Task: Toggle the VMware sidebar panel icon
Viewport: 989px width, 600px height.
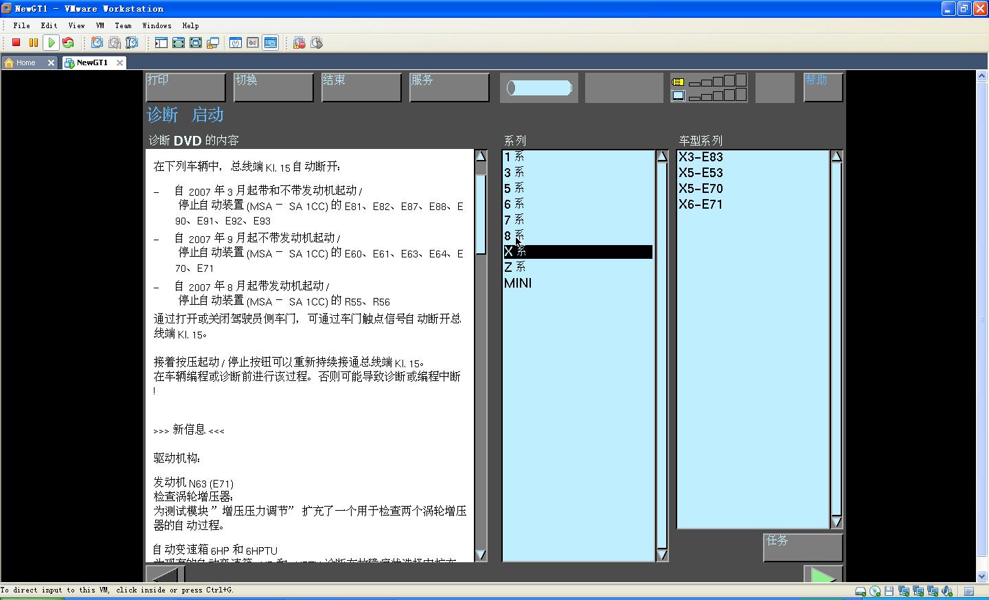Action: 161,43
